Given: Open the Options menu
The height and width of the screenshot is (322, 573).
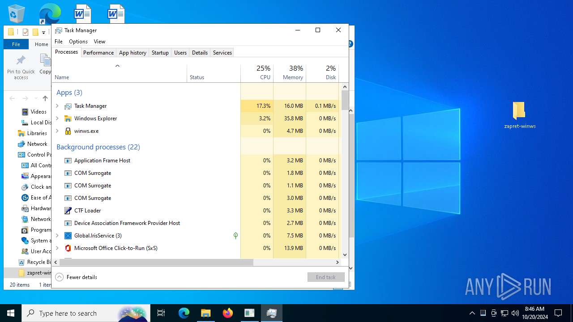Looking at the screenshot, I should click(x=78, y=42).
